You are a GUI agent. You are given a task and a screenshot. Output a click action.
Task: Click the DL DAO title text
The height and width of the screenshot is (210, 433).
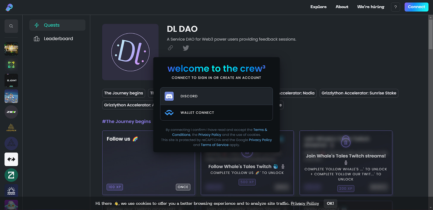click(182, 29)
